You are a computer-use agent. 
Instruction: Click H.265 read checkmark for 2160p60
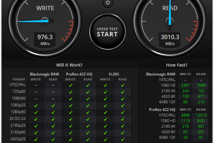point(123,133)
